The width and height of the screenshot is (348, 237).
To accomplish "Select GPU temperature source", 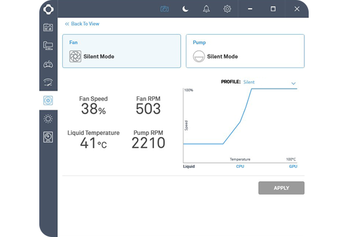I will [293, 167].
